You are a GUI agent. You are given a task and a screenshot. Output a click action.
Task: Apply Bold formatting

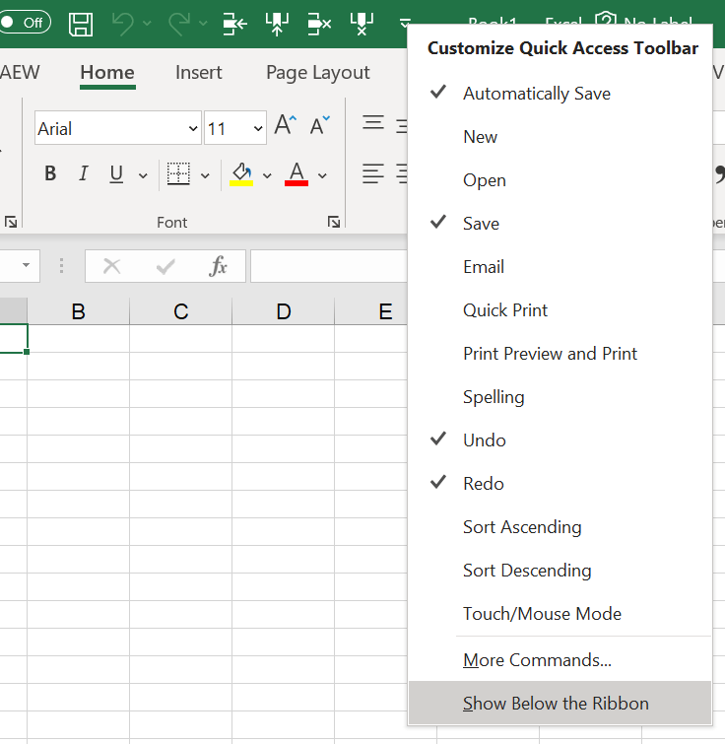(50, 174)
